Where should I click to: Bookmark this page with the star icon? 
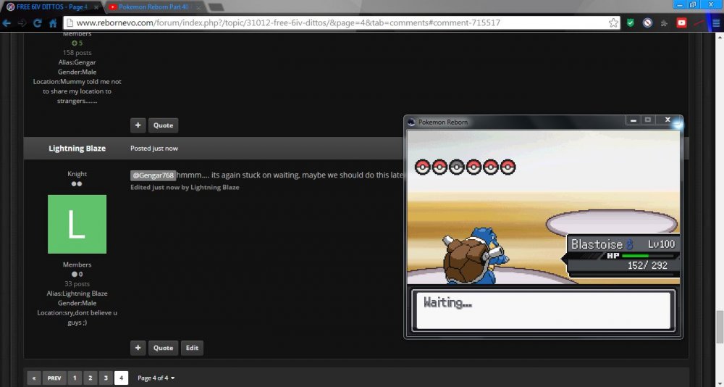tap(613, 22)
